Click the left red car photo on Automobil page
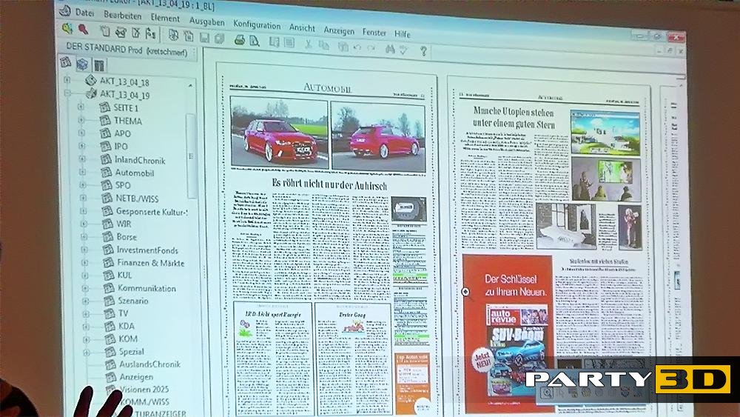 coord(280,133)
